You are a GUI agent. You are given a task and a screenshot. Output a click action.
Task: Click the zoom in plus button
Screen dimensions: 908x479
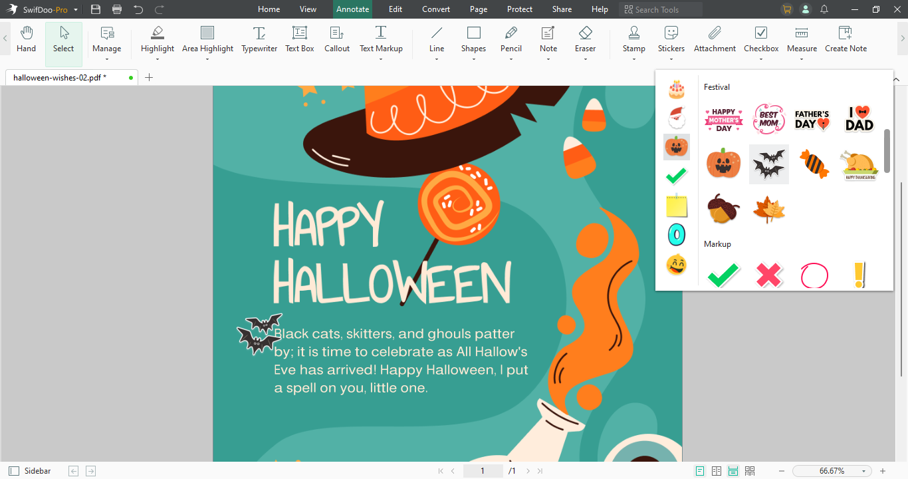883,471
